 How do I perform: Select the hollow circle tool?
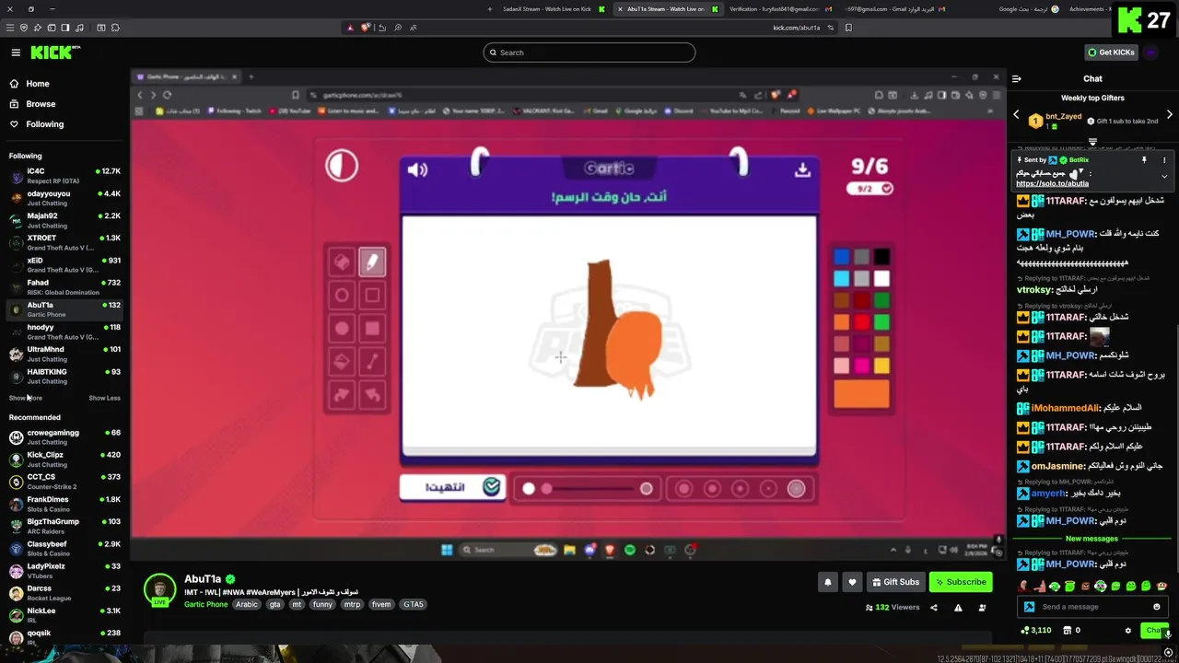coord(342,296)
